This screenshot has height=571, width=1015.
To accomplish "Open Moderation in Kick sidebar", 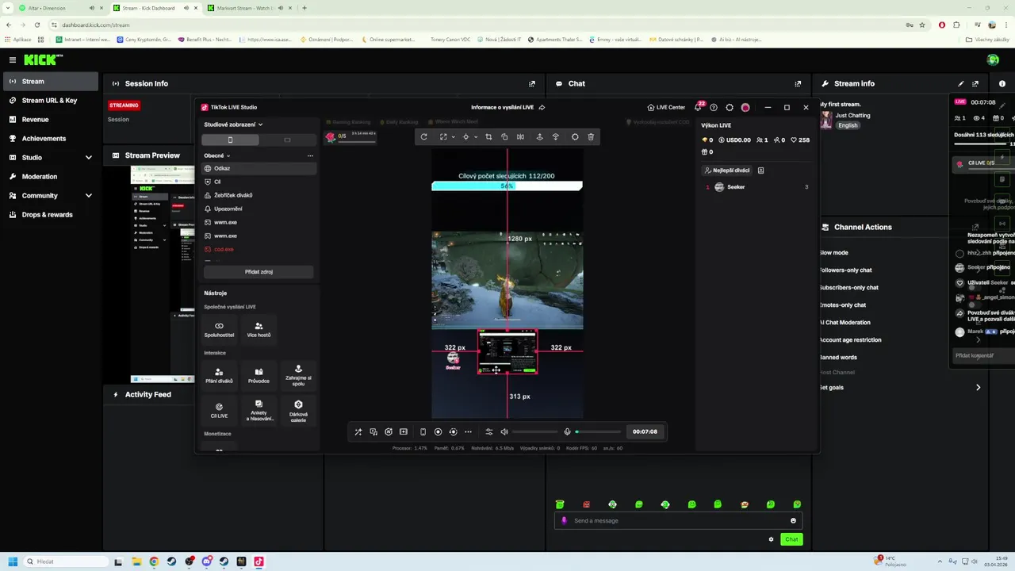I will tap(49, 177).
